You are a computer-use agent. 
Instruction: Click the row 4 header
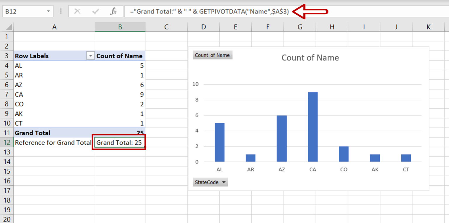7,65
